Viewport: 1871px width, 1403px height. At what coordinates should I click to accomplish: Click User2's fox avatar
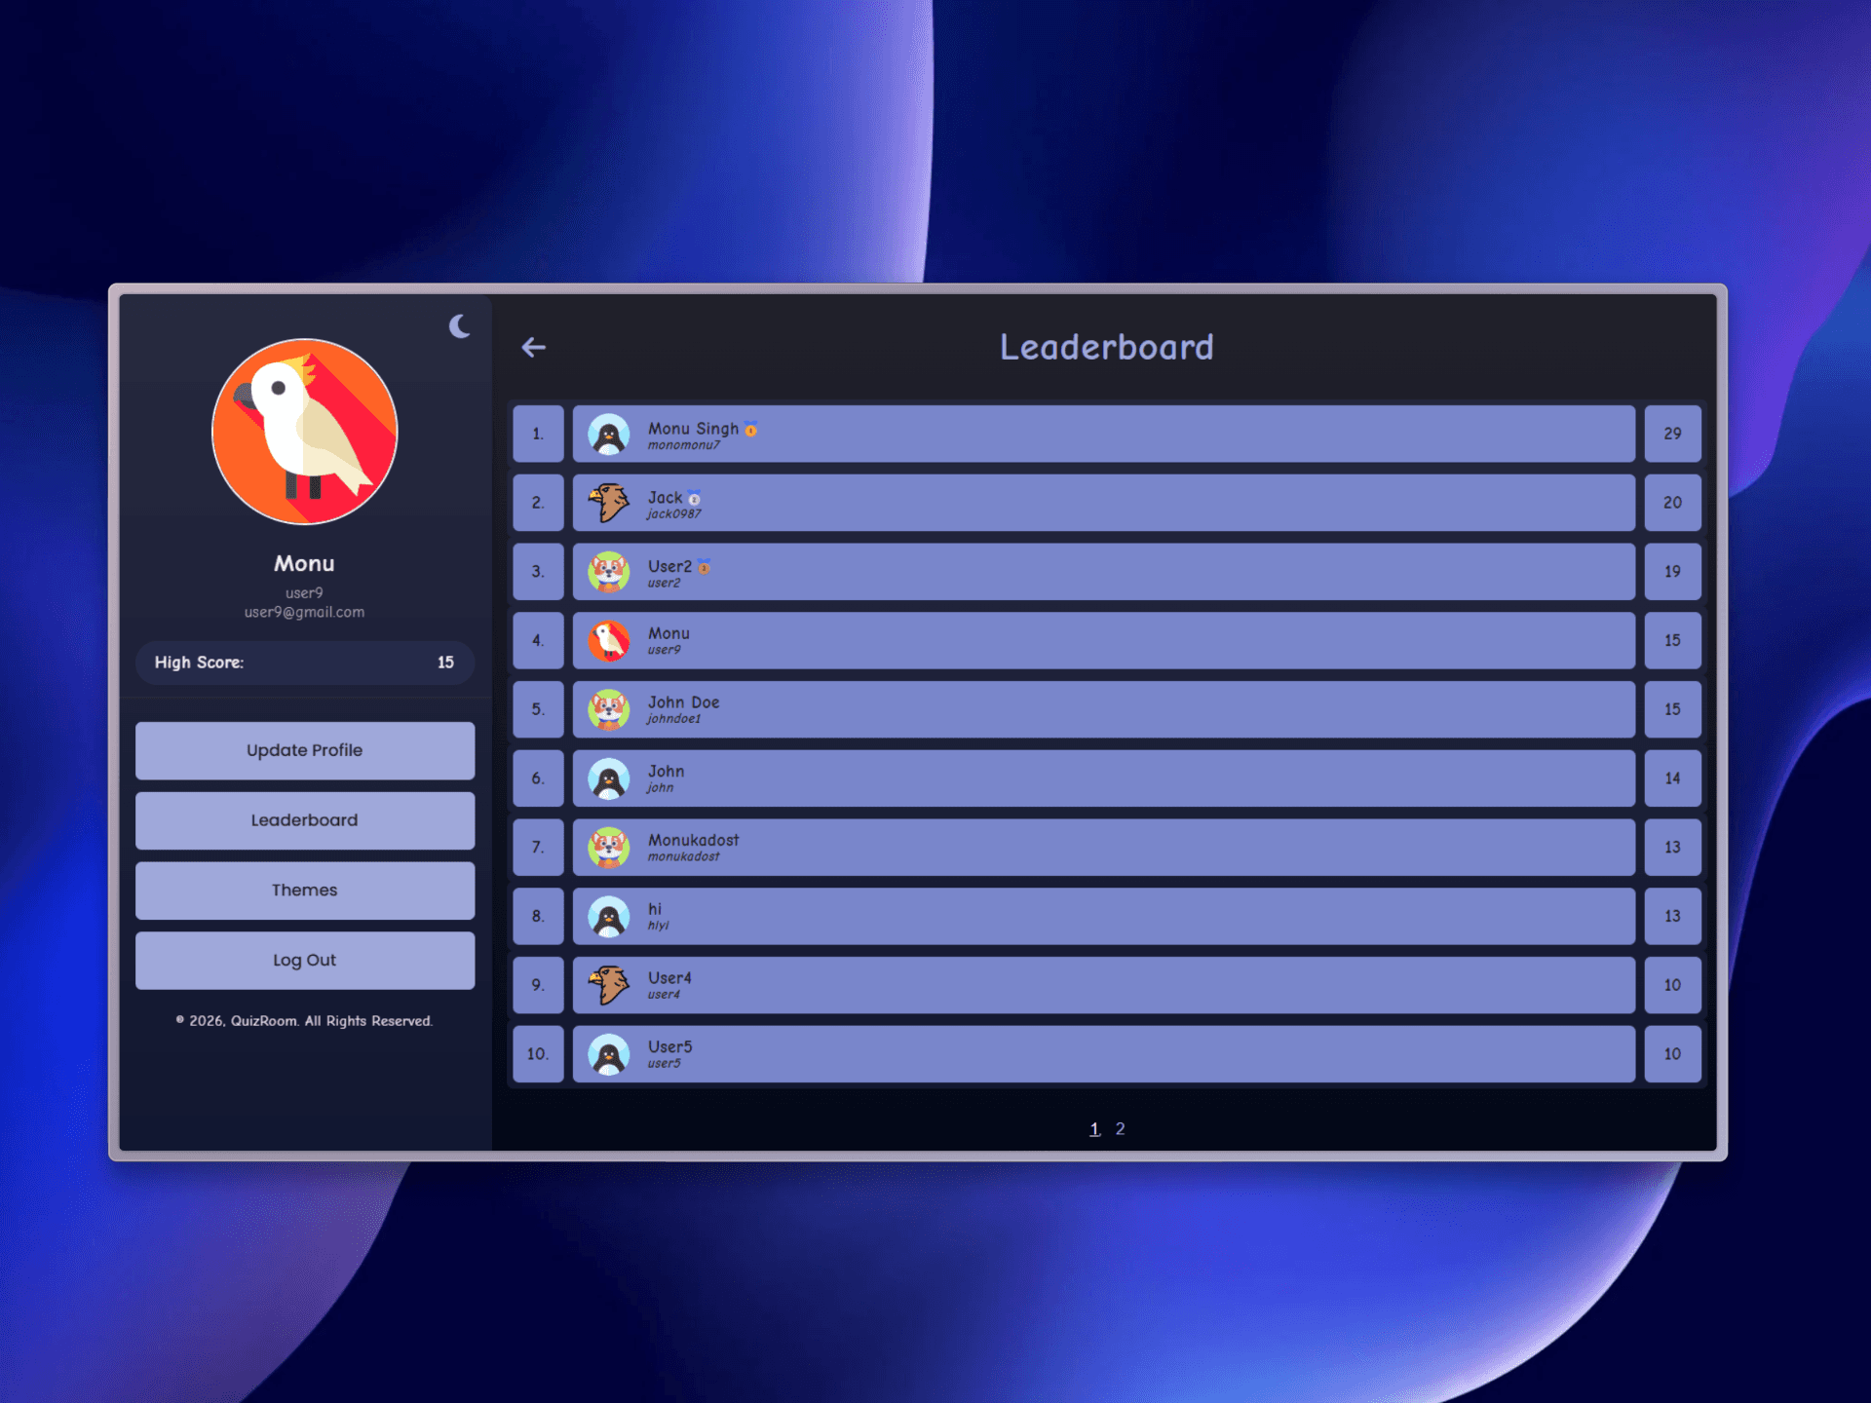(x=609, y=572)
